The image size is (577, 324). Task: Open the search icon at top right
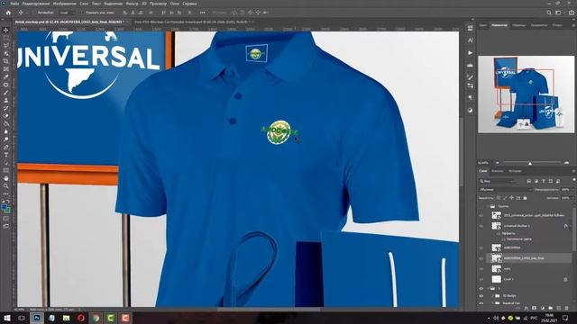(549, 13)
